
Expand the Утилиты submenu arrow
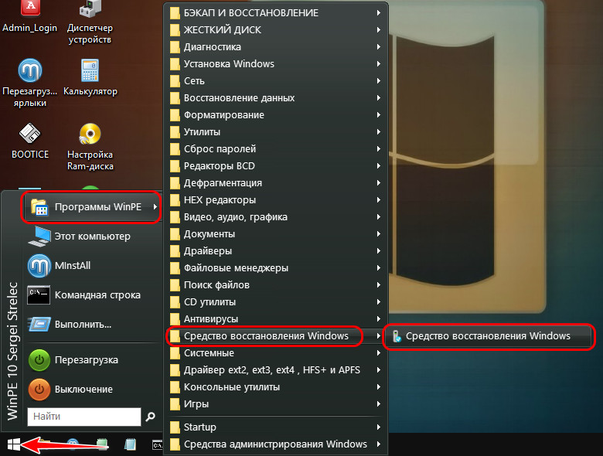379,132
